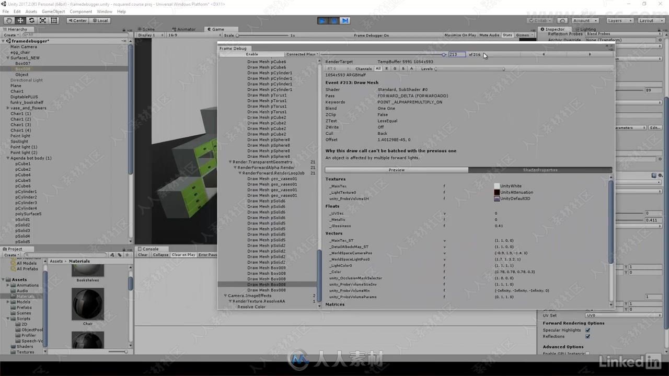Open the Window menu
This screenshot has height=376, width=669.
click(104, 11)
